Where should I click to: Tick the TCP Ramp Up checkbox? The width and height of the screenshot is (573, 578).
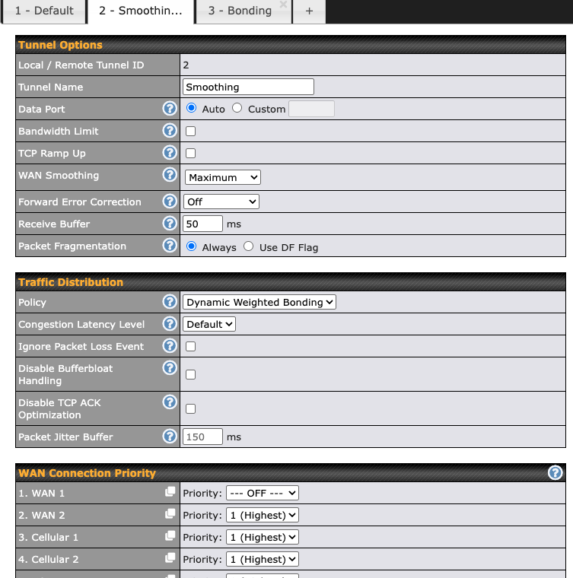coord(191,153)
